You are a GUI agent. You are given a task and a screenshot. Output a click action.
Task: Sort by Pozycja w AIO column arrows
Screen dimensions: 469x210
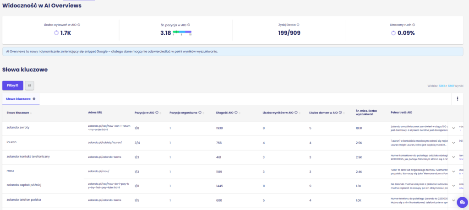point(161,113)
